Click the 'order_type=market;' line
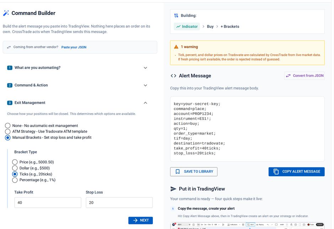The height and width of the screenshot is (229, 334). point(195,133)
